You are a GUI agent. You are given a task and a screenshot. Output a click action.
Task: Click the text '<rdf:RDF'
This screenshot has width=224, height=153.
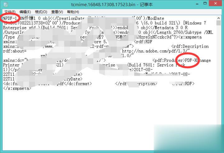[x=143, y=42]
